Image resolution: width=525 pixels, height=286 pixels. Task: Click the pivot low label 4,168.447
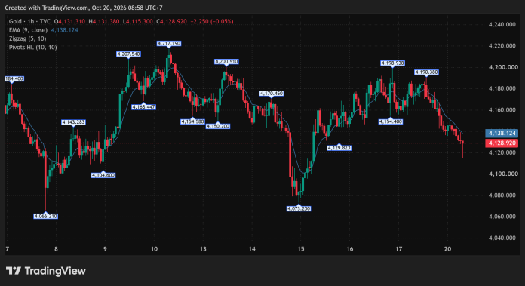143,107
